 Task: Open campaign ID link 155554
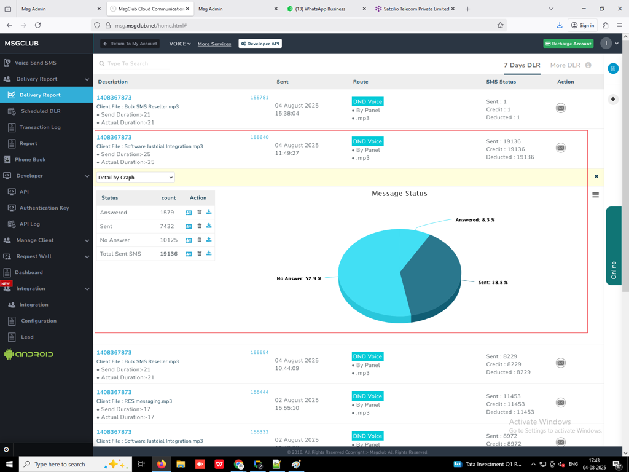pos(260,352)
